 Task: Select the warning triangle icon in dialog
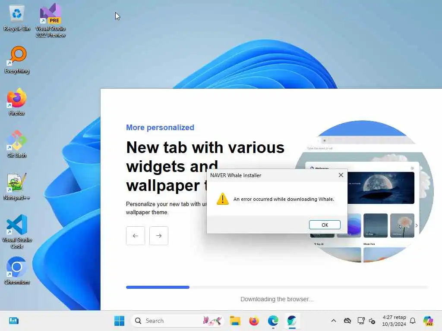[x=222, y=199]
